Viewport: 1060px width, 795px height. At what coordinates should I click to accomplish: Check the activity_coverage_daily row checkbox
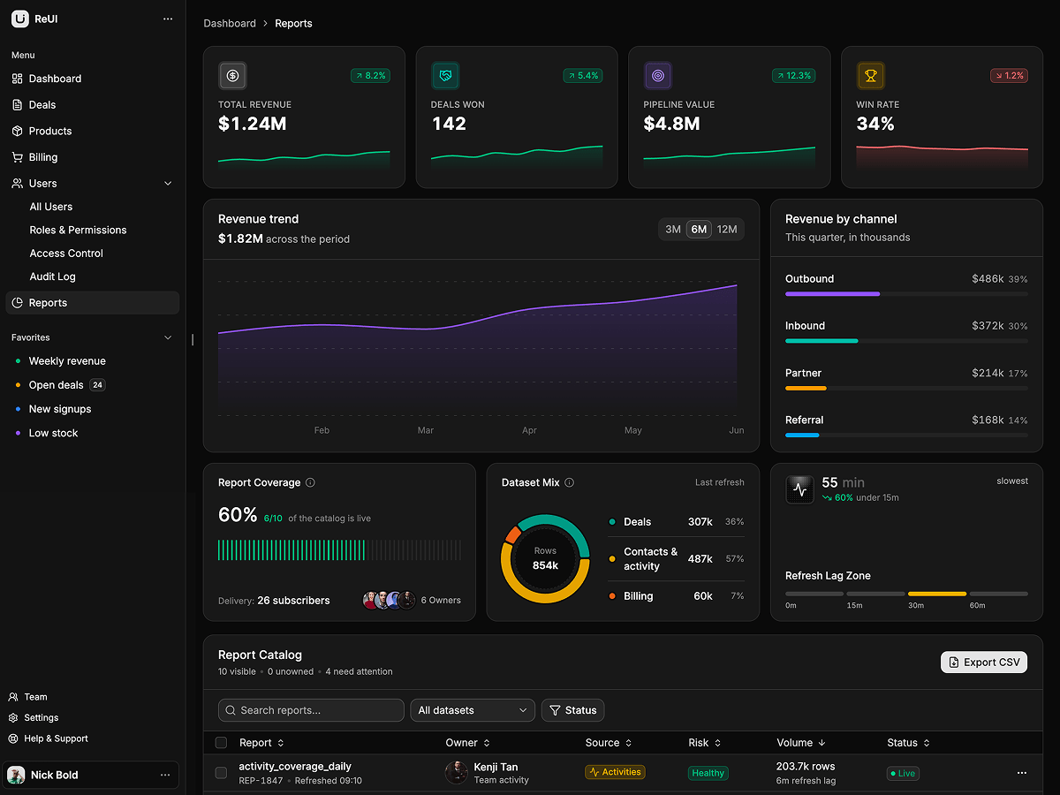click(x=221, y=773)
